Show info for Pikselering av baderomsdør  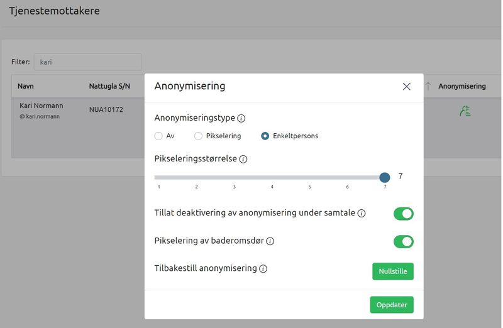click(270, 241)
